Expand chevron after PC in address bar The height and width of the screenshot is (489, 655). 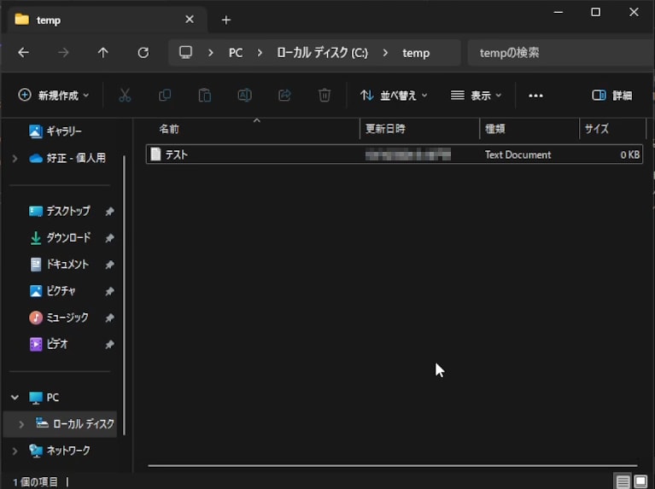(x=260, y=53)
